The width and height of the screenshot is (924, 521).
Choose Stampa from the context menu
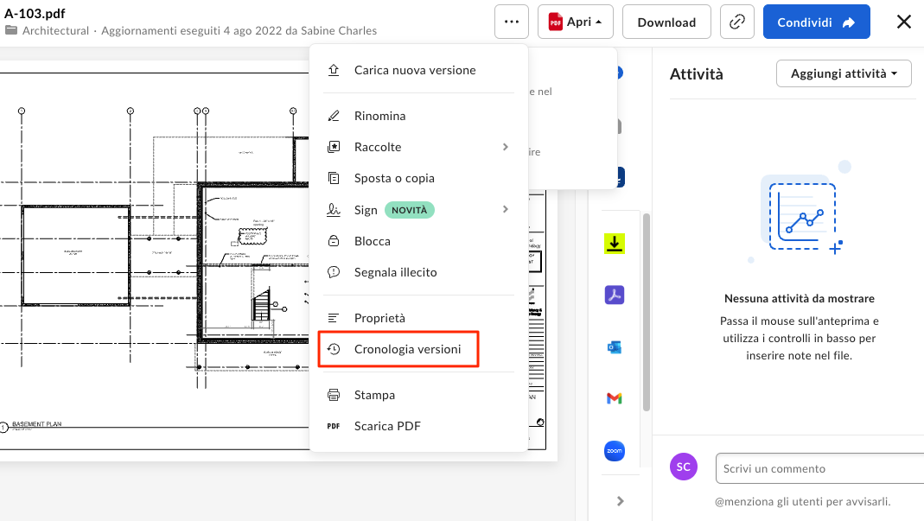(375, 394)
